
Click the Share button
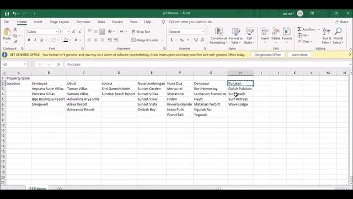[x=342, y=22]
